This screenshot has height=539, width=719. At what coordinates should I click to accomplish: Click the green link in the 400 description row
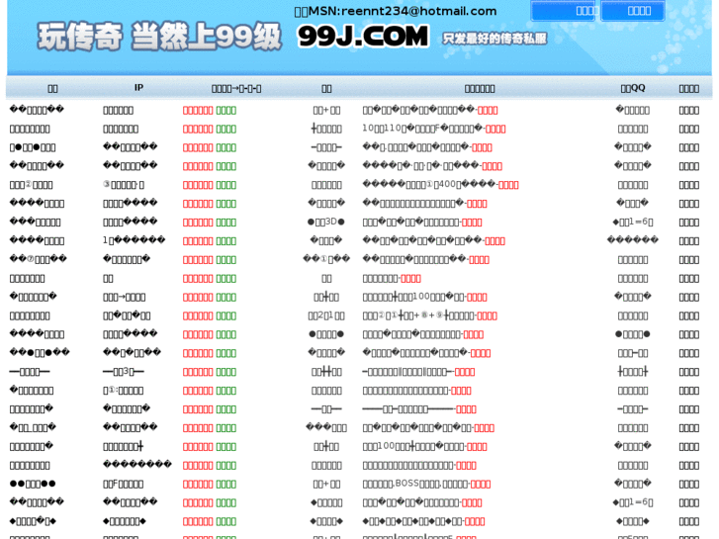[226, 185]
